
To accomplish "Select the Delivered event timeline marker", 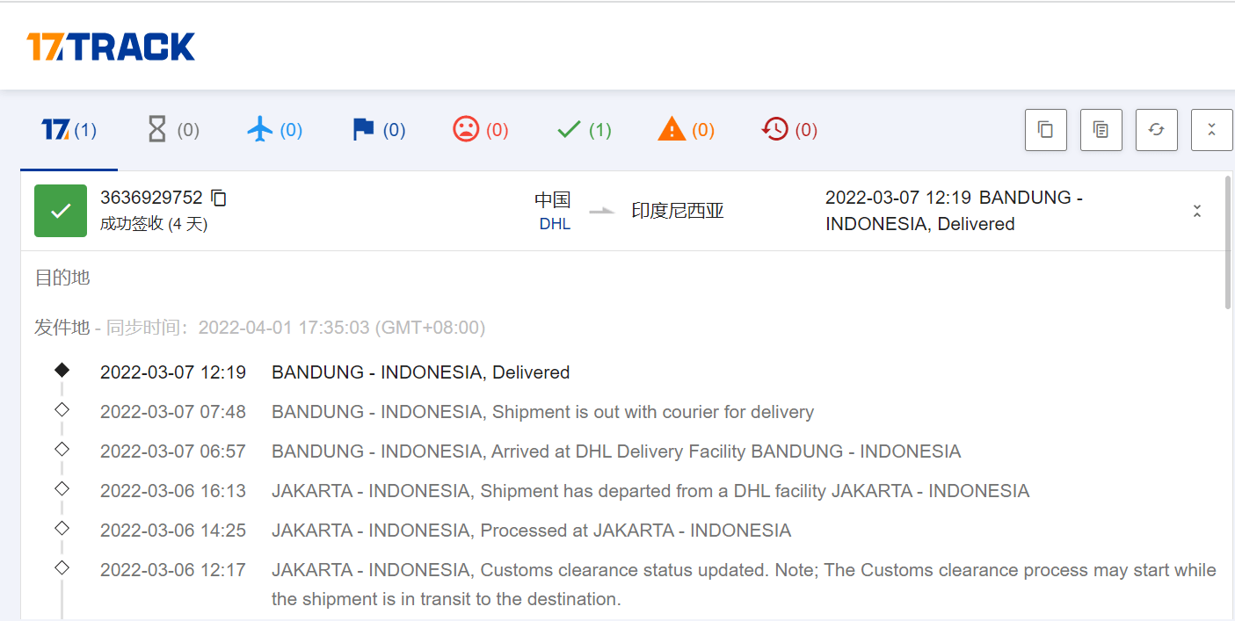I will coord(62,371).
